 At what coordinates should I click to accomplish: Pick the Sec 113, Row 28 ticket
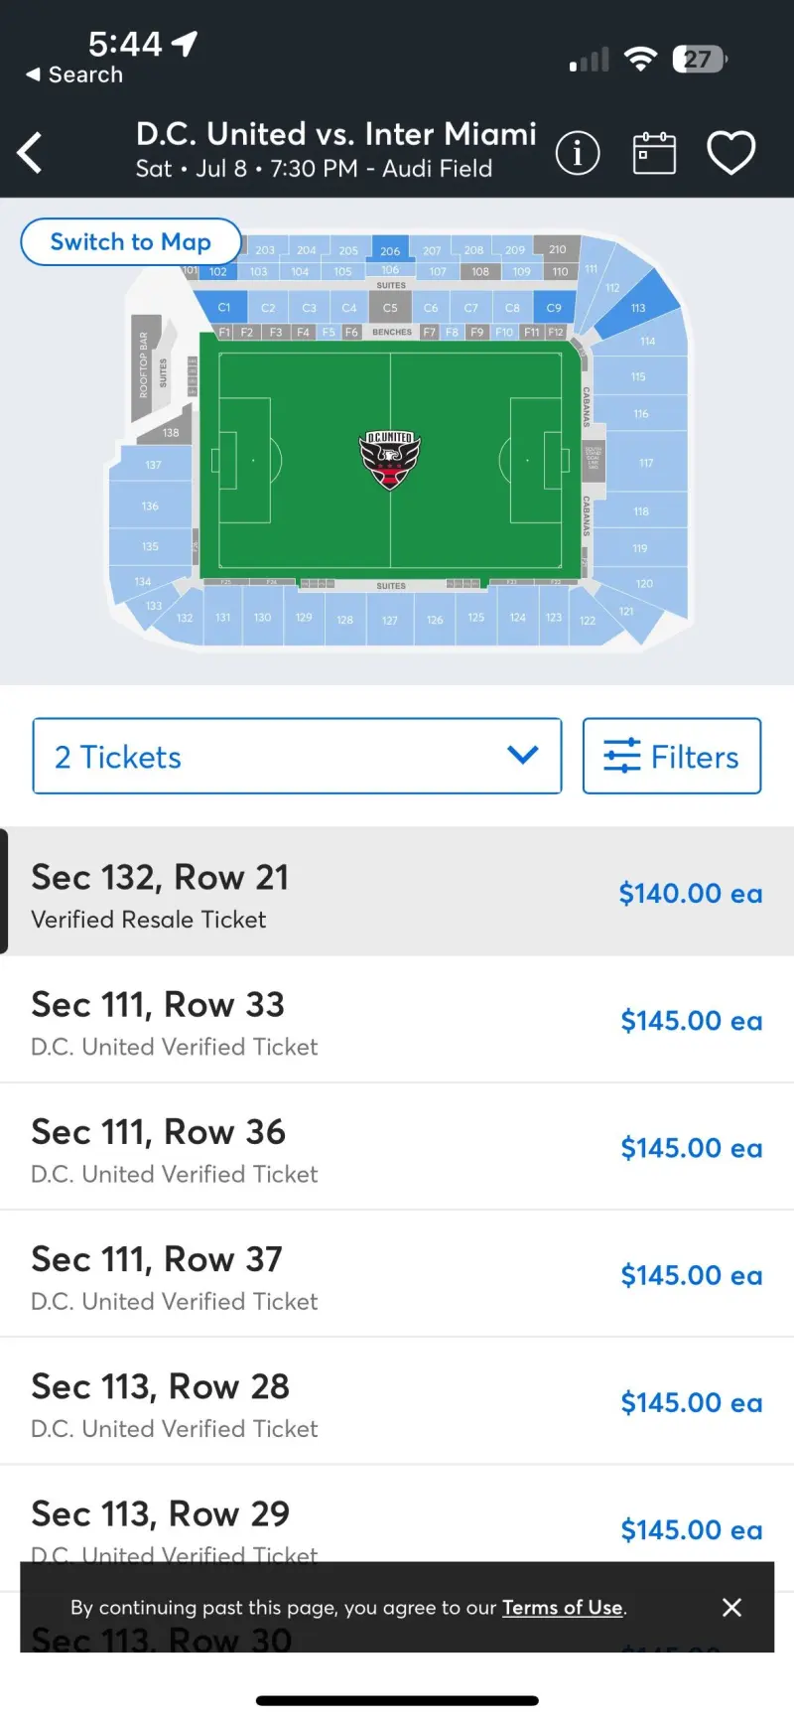point(397,1401)
